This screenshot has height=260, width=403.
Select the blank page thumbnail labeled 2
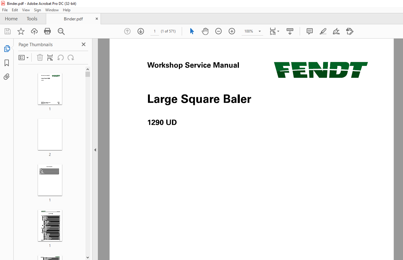(50, 135)
